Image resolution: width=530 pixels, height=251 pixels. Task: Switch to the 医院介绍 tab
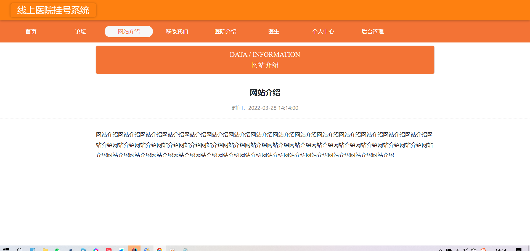[x=226, y=31]
